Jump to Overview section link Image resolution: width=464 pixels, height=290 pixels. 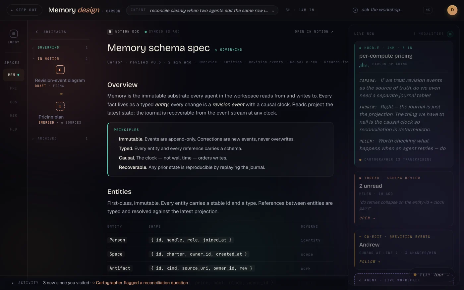click(x=207, y=62)
